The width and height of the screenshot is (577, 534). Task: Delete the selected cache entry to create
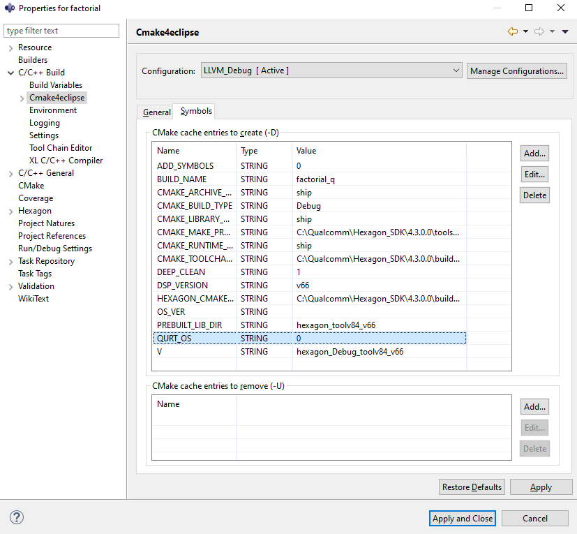coord(534,195)
